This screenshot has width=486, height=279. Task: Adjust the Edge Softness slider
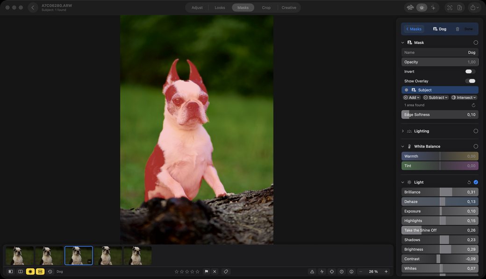[x=440, y=114]
